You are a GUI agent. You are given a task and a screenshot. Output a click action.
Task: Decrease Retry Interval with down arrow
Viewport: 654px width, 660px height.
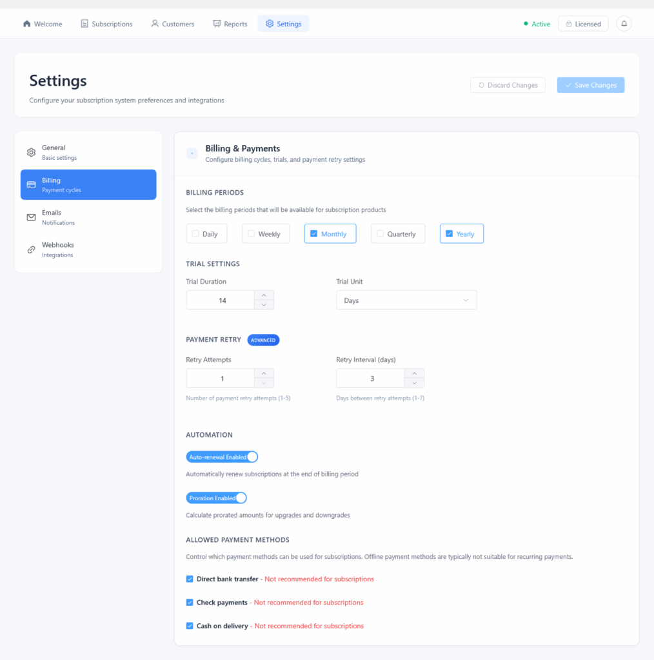(x=414, y=383)
